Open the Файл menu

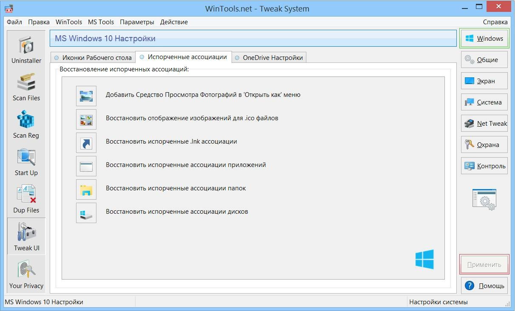14,22
